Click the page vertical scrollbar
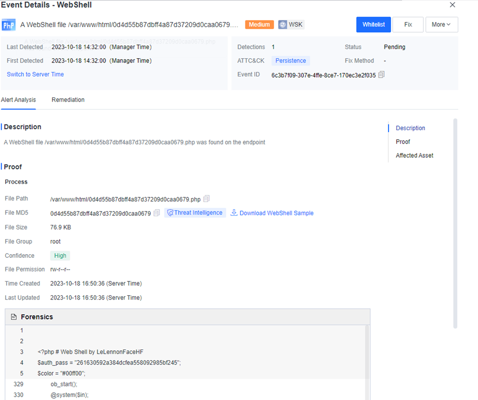Image resolution: width=478 pixels, height=400 pixels. coord(456,224)
